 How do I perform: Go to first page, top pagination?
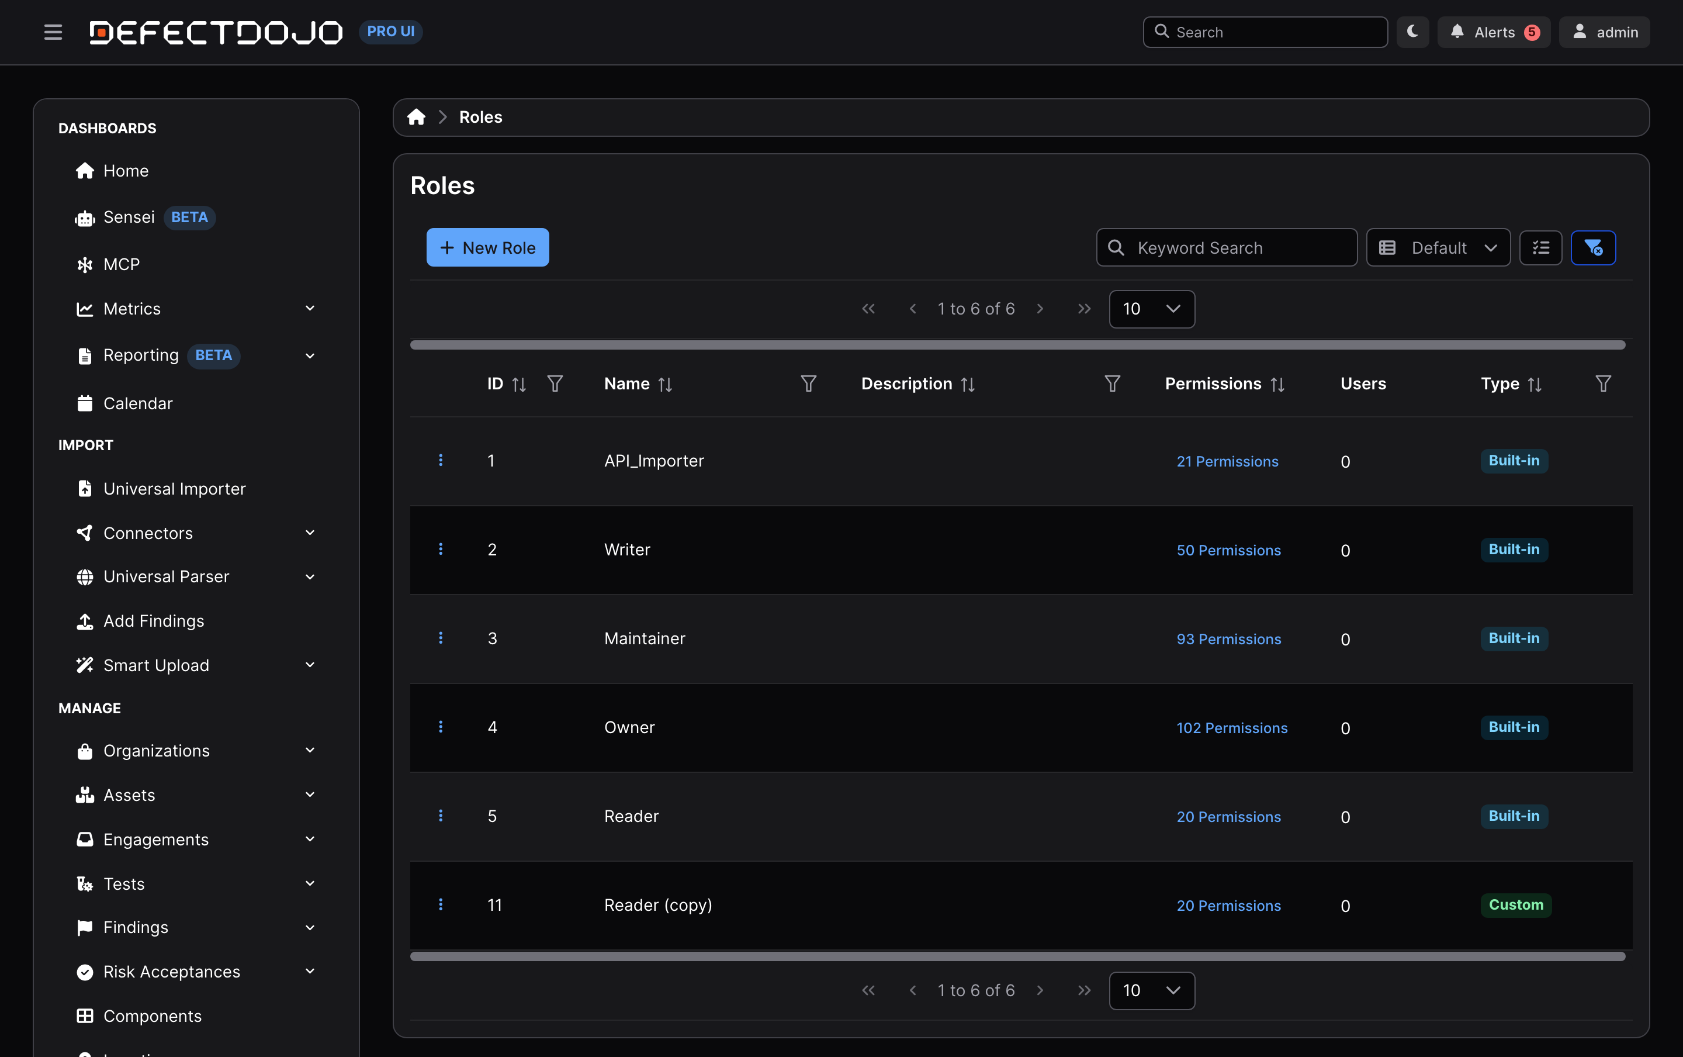(x=868, y=309)
